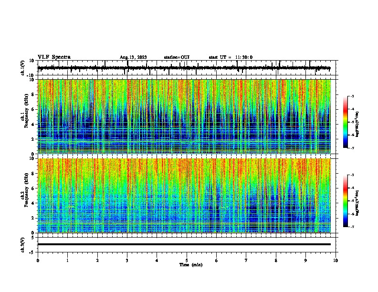
Task: Click the ch.1 spectrogram color scale bar
Action: [x=346, y=122]
